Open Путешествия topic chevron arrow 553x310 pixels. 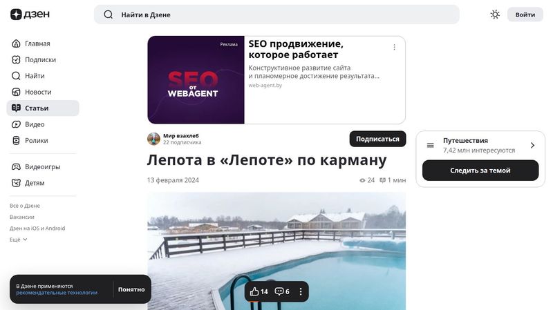tap(532, 145)
